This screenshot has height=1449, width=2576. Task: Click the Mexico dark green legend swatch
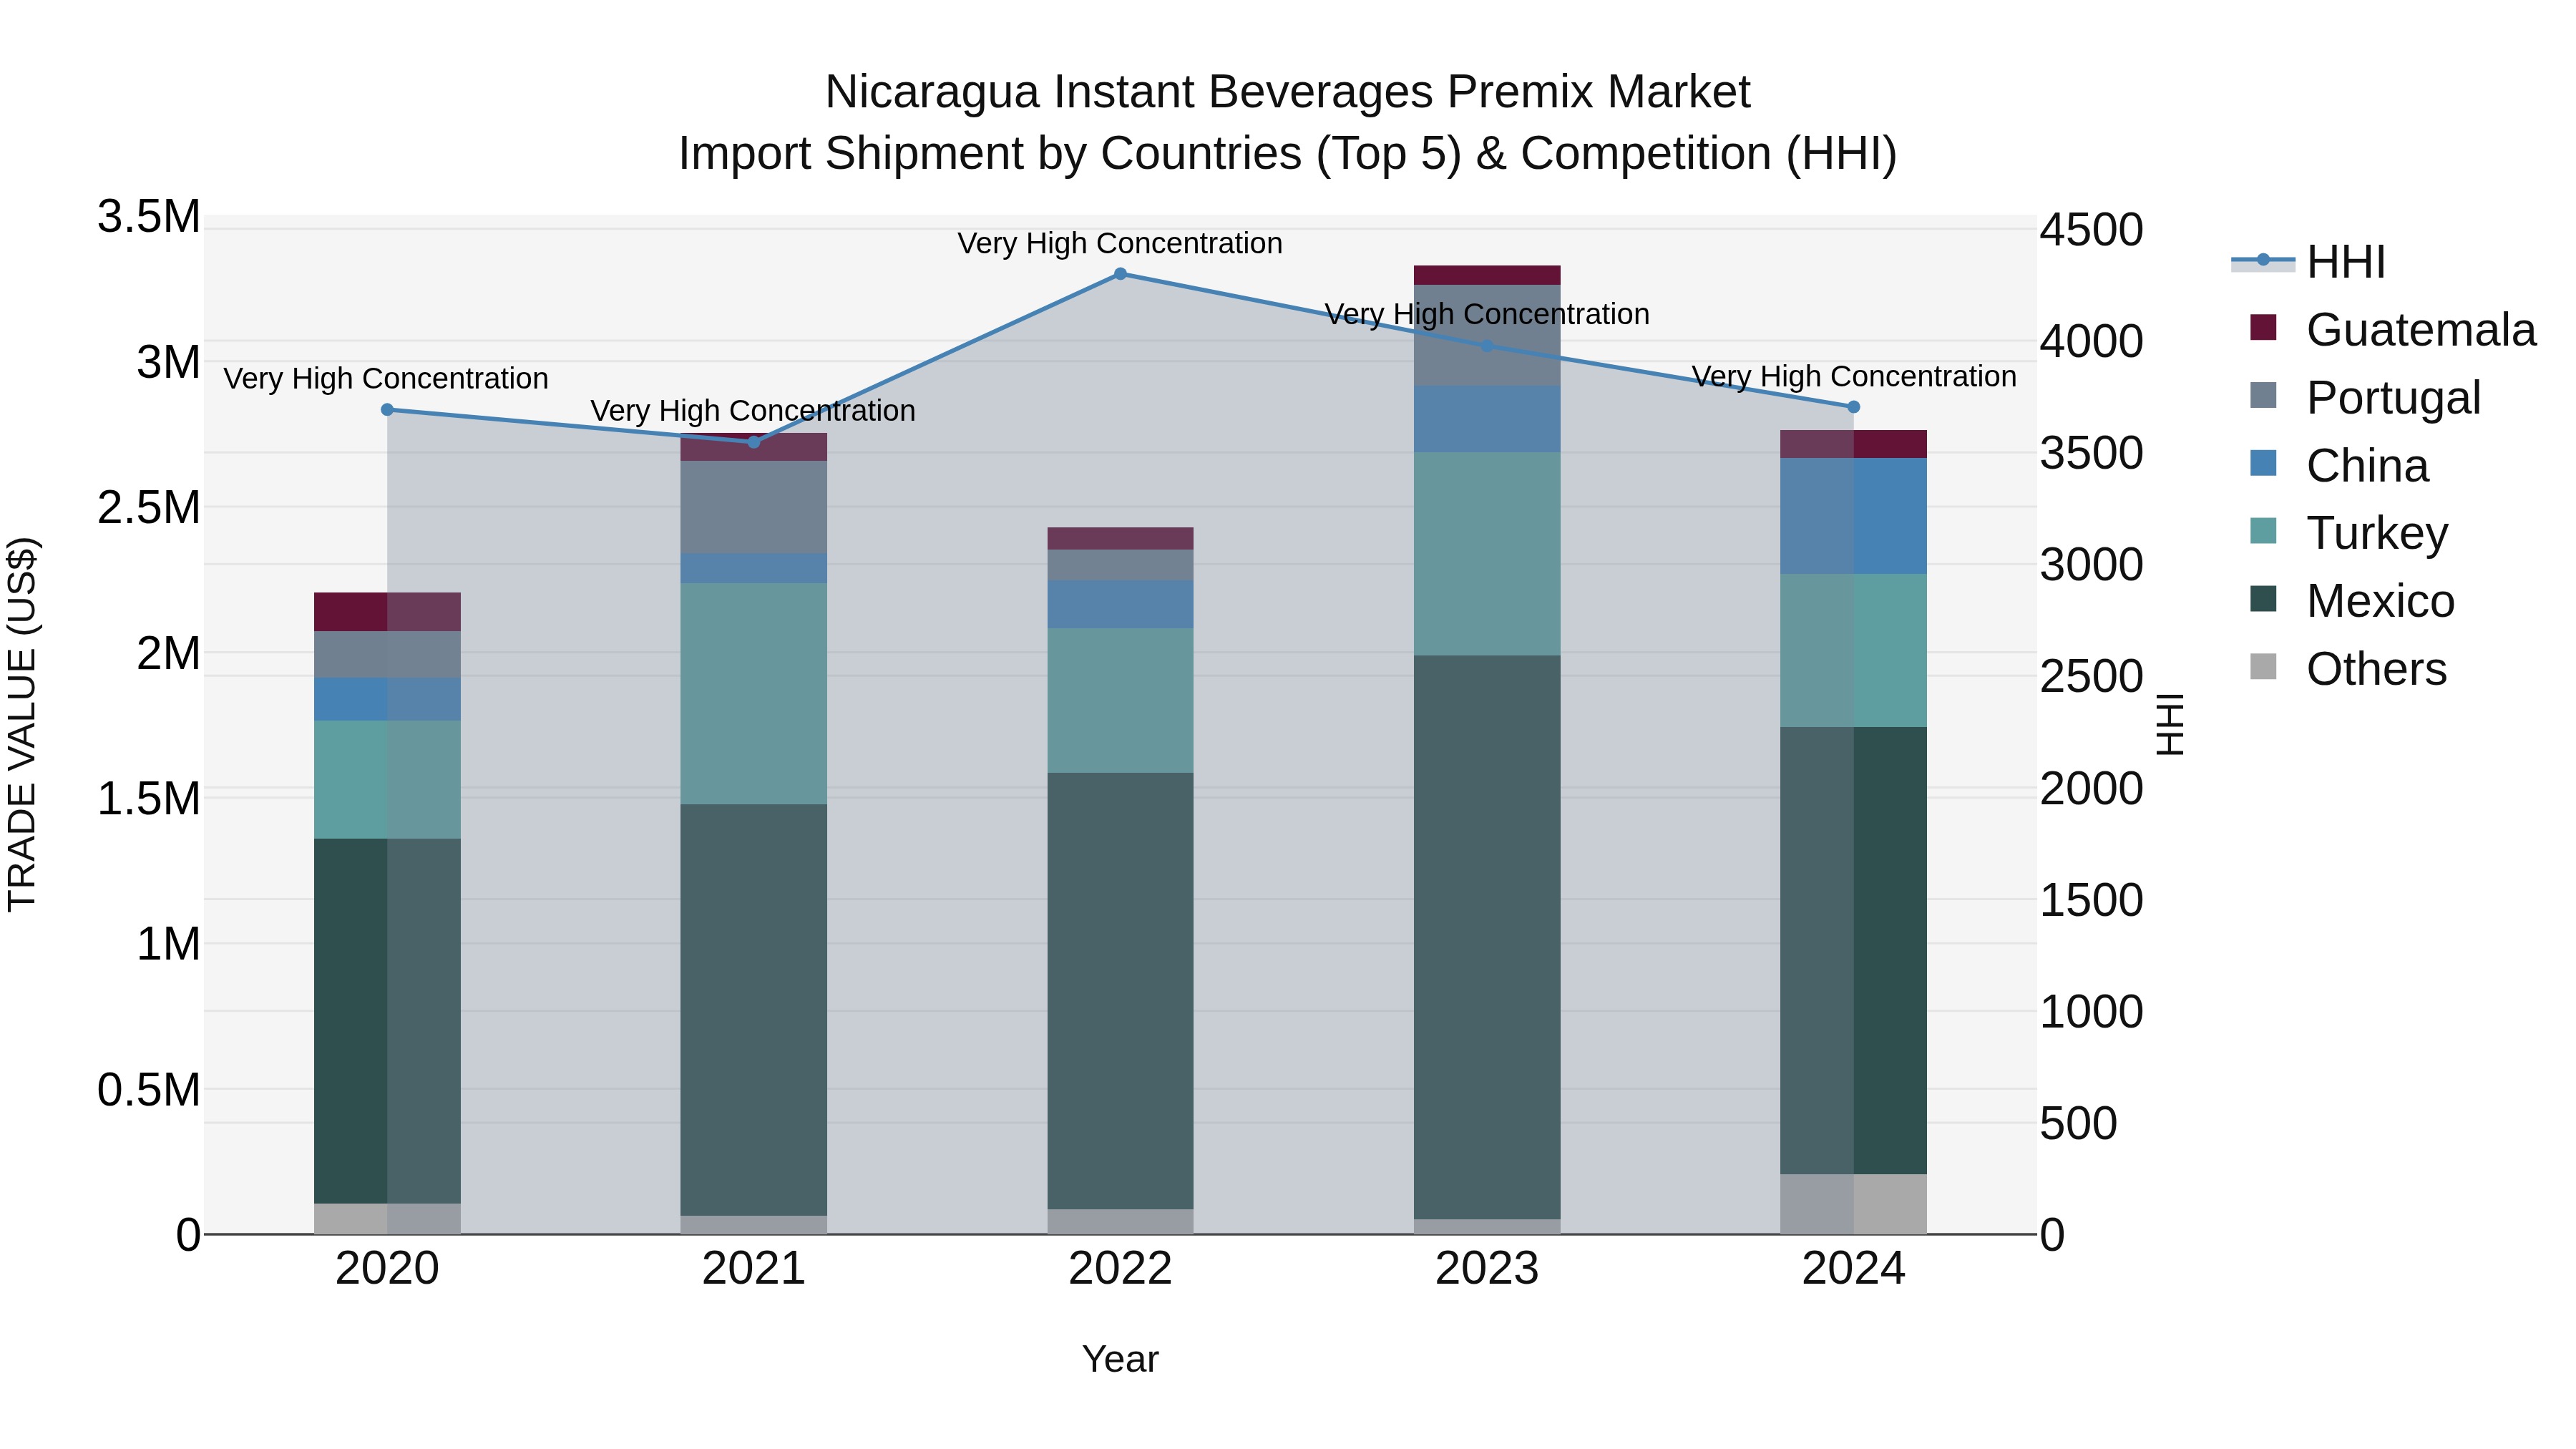coord(2263,599)
